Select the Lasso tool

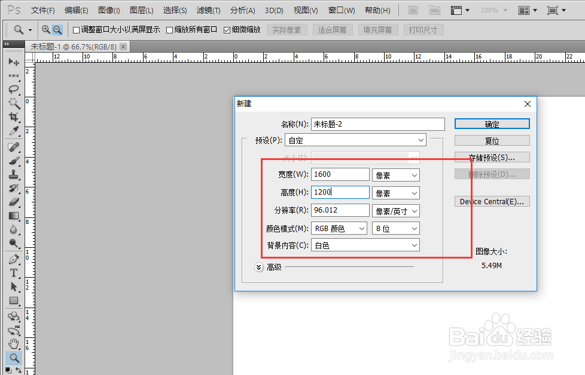tap(13, 90)
